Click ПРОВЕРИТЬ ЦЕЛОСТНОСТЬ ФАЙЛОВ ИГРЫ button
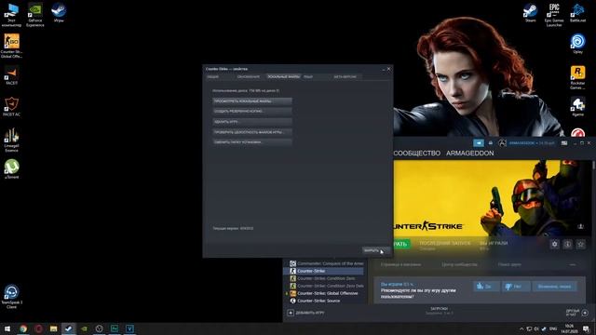The height and width of the screenshot is (335, 596). point(252,132)
